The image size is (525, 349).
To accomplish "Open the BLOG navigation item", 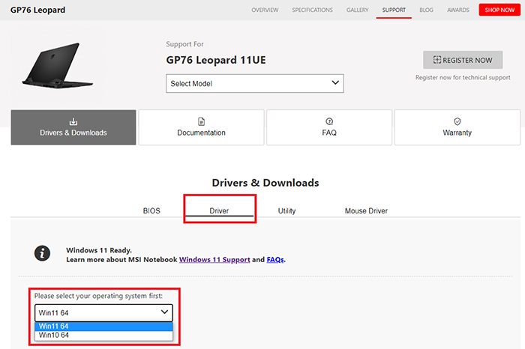I will (x=426, y=10).
